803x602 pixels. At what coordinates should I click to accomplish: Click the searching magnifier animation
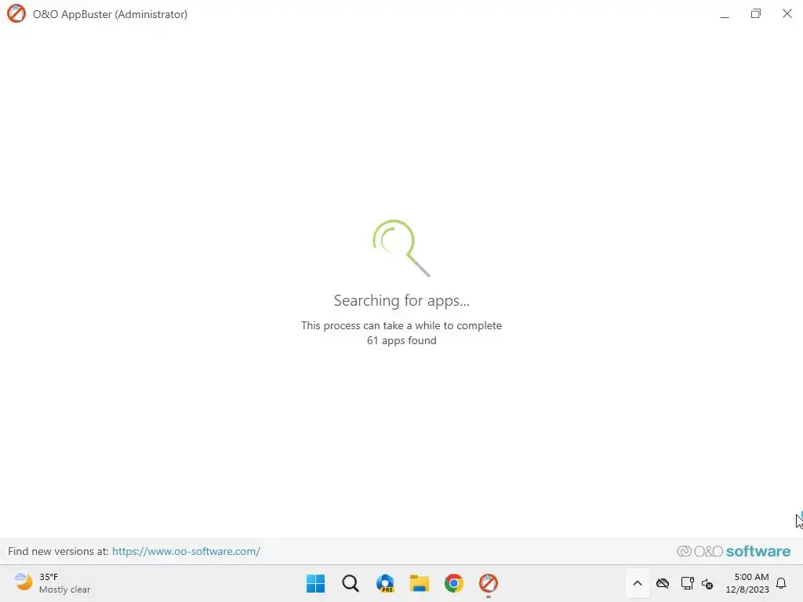tap(401, 248)
